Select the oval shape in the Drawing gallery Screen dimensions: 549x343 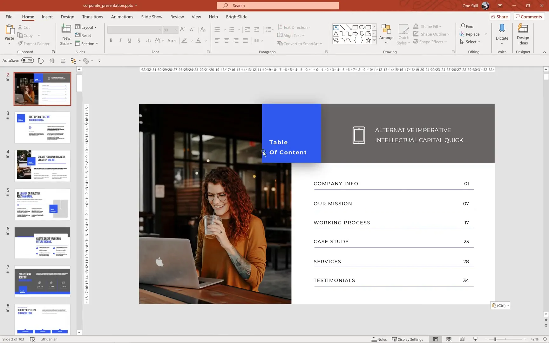tap(362, 27)
